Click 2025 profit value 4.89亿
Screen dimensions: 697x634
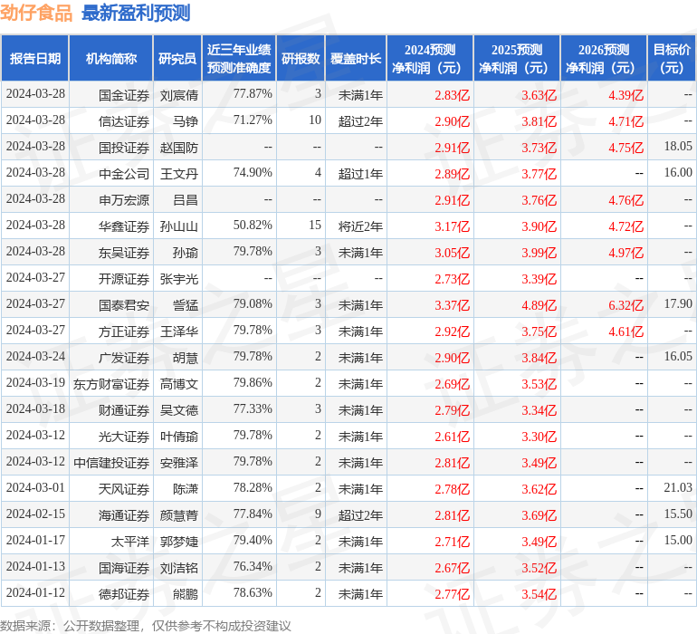pyautogui.click(x=539, y=305)
